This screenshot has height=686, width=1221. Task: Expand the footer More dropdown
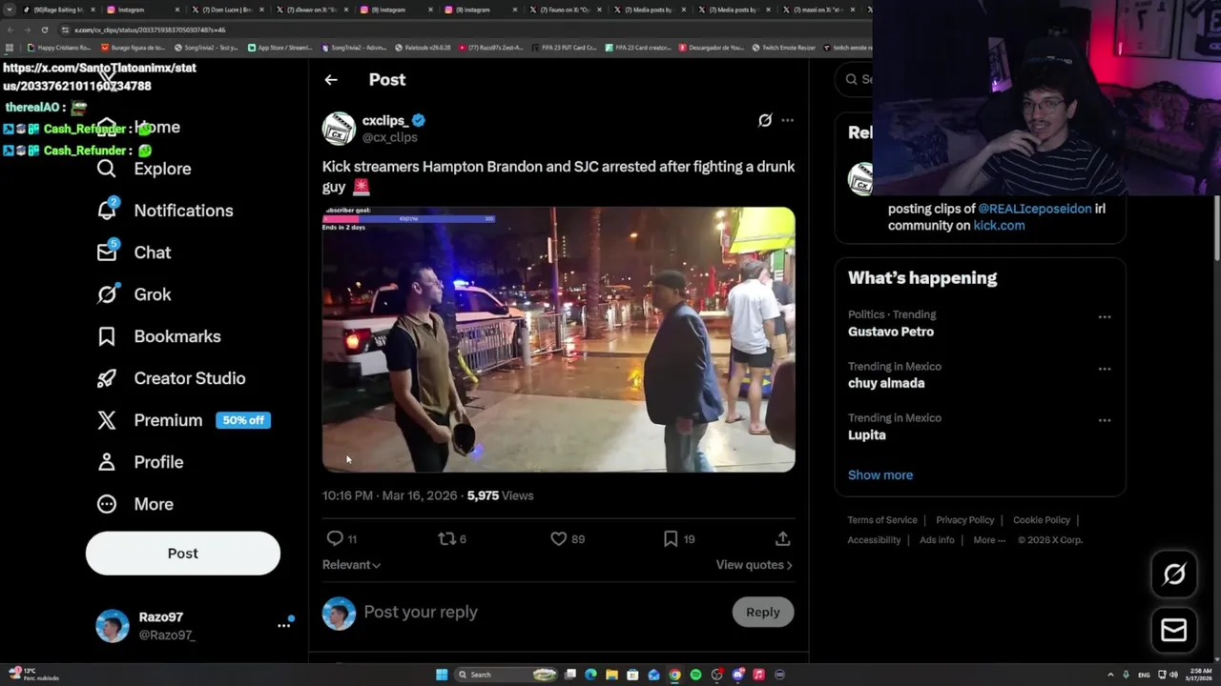pyautogui.click(x=989, y=540)
